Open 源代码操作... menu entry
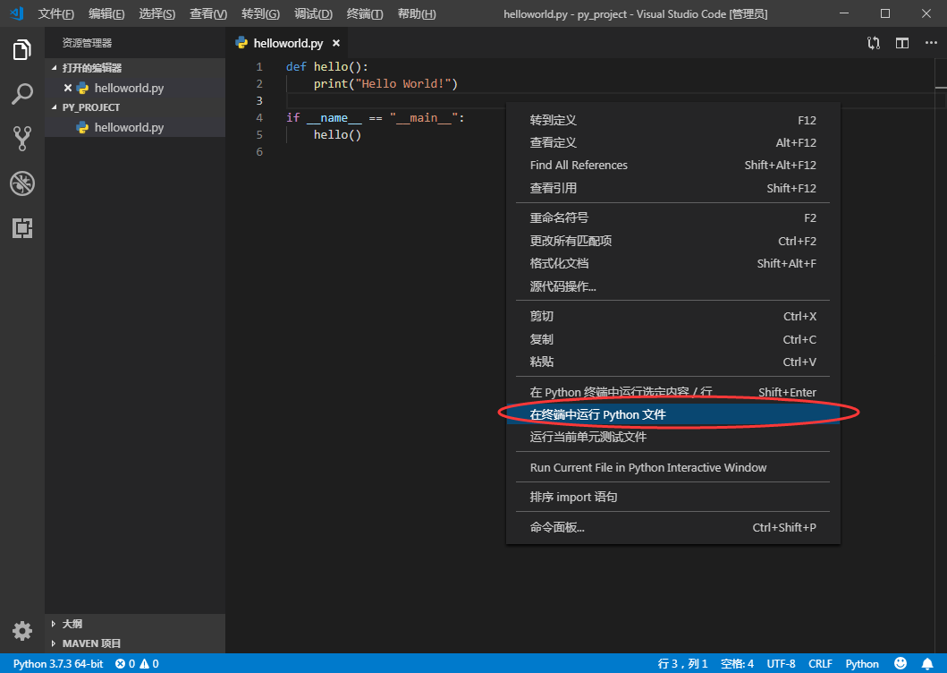This screenshot has width=947, height=673. click(x=672, y=286)
